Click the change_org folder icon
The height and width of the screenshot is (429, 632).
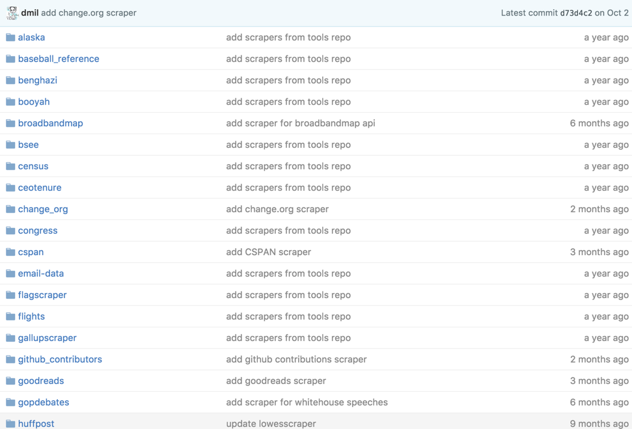[10, 209]
